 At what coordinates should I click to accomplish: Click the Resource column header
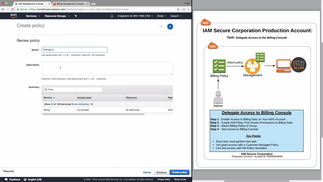(x=131, y=98)
